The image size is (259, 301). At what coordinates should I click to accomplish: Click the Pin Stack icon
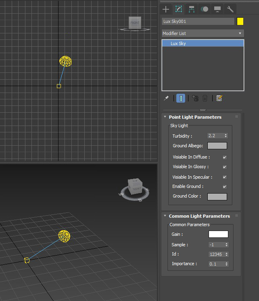(x=166, y=98)
